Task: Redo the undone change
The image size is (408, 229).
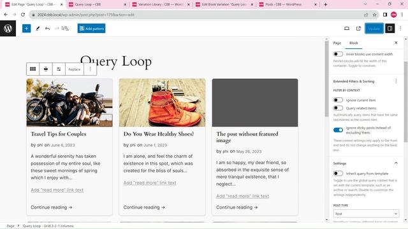Action: 57,29
